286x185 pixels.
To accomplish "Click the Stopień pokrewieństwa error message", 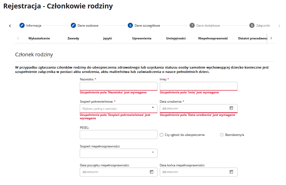I will 115,116.
